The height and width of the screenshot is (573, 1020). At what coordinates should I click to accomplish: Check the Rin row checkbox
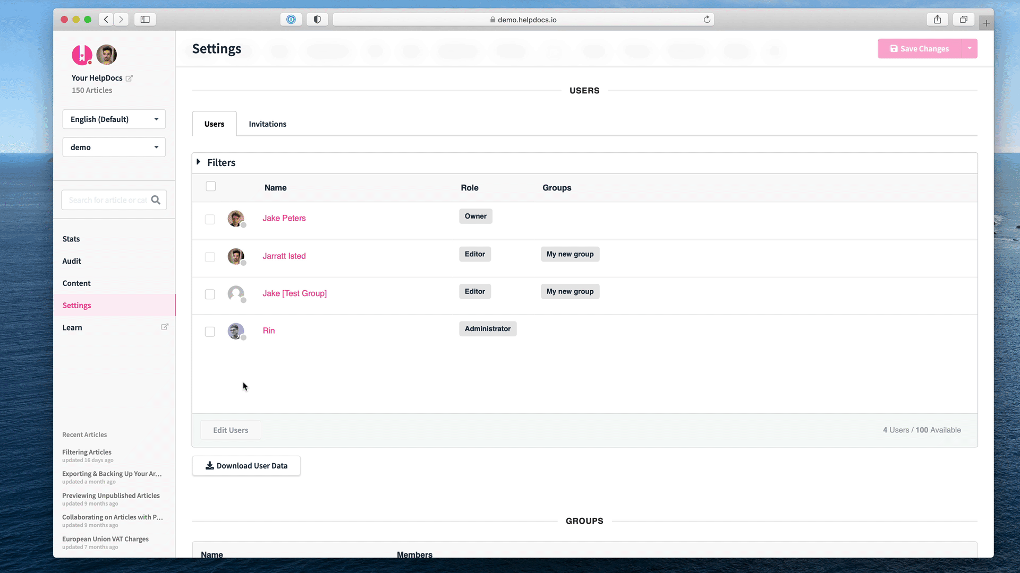[210, 332]
